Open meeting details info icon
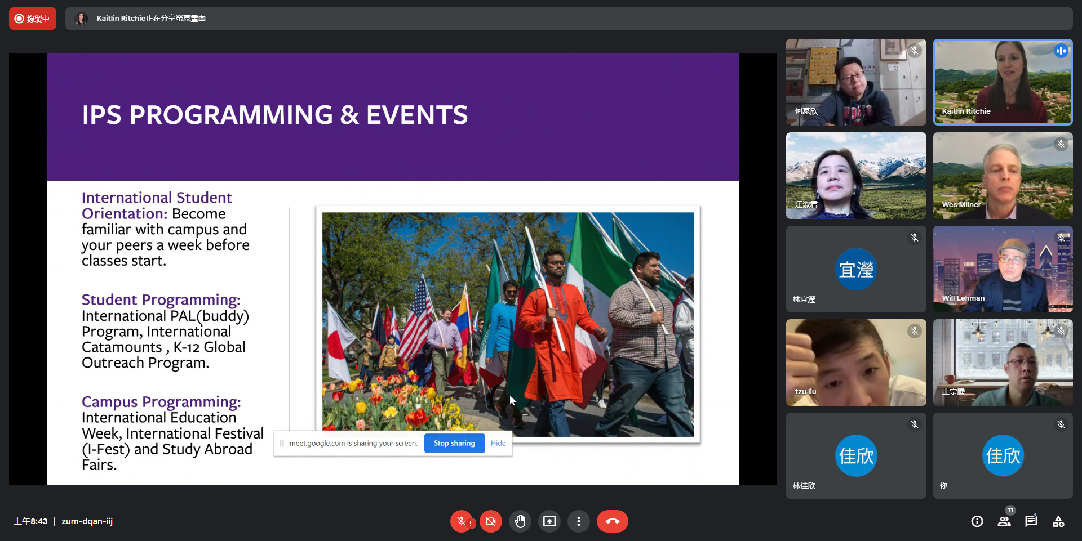The height and width of the screenshot is (541, 1082). tap(977, 521)
